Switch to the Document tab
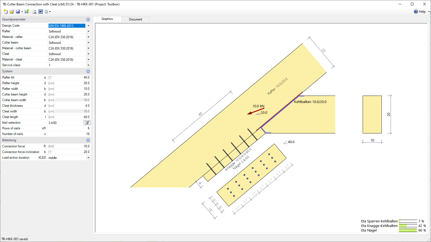Screen dimensions: 431x242 [135, 19]
